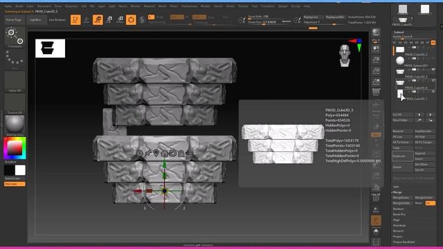The height and width of the screenshot is (249, 443).
Task: Click the Duplicate subtool button
Action: click(x=403, y=156)
